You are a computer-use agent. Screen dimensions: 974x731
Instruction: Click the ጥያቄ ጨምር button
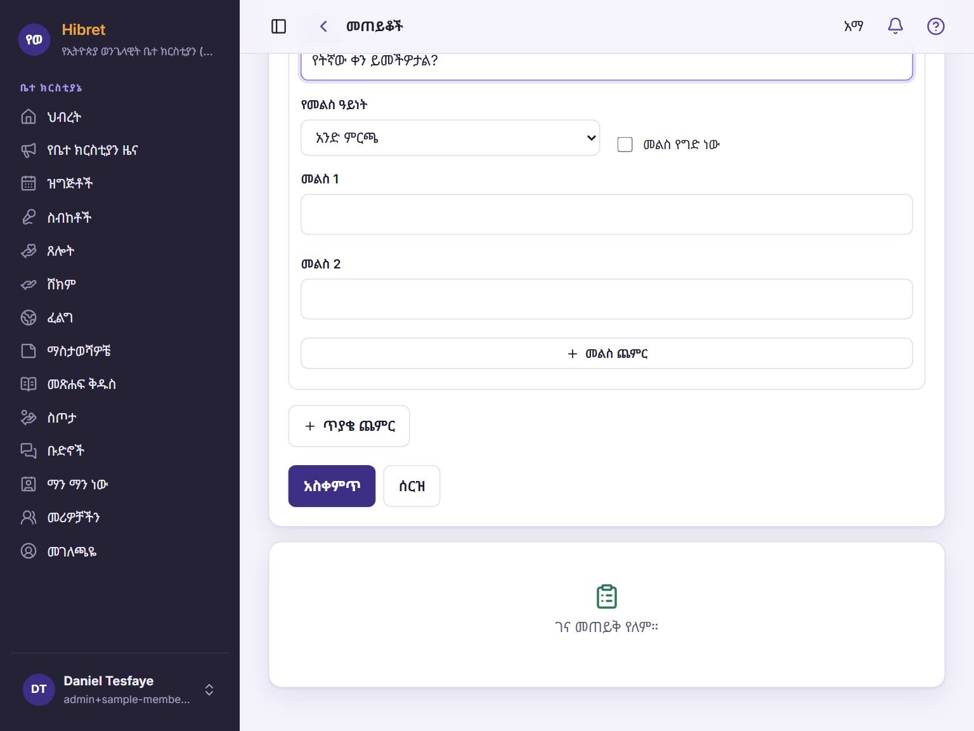coord(349,426)
